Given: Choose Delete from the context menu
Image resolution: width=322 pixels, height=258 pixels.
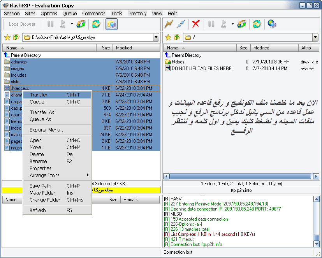Looking at the screenshot, I should click(57, 154).
